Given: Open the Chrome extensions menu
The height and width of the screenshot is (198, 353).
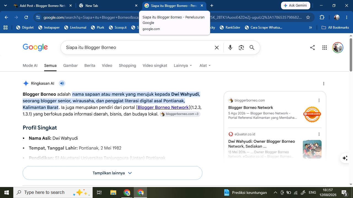Looking at the screenshot, I should tap(322, 17).
